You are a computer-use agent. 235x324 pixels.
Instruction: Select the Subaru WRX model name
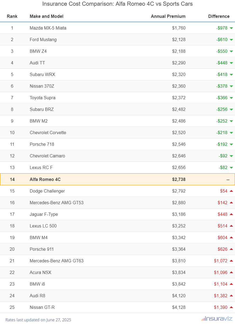(x=42, y=74)
